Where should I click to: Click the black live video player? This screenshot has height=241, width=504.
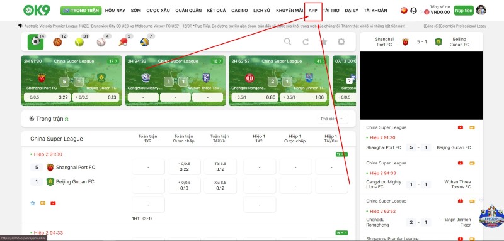click(421, 85)
